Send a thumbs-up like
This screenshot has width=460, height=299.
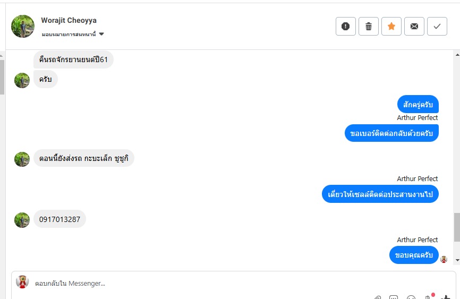(445, 297)
